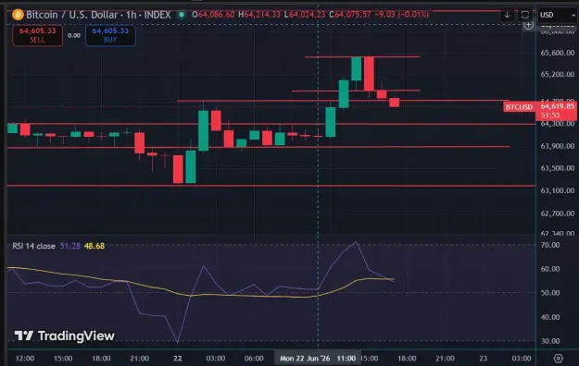Click the Mon 22 Jun '26 11:00 crosshair label
The width and height of the screenshot is (579, 366).
pos(318,359)
